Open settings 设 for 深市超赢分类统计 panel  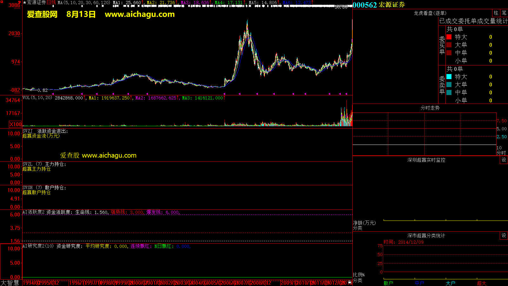[x=504, y=235]
